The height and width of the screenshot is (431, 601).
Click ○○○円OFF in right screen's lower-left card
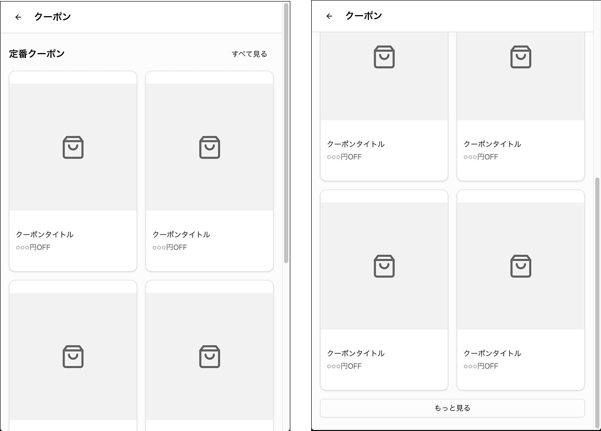pos(344,366)
